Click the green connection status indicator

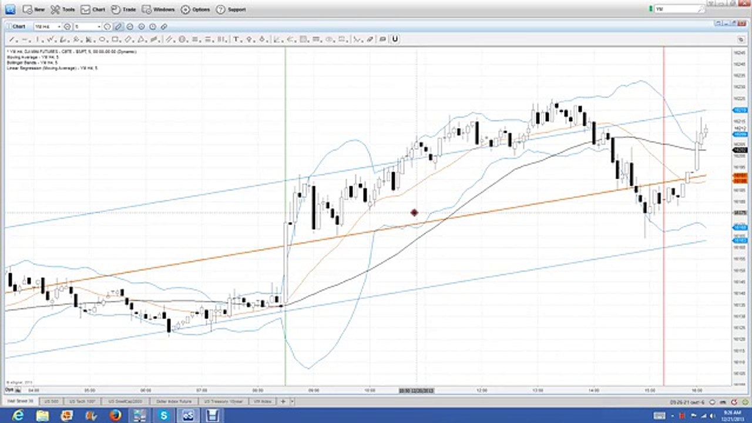(650, 9)
